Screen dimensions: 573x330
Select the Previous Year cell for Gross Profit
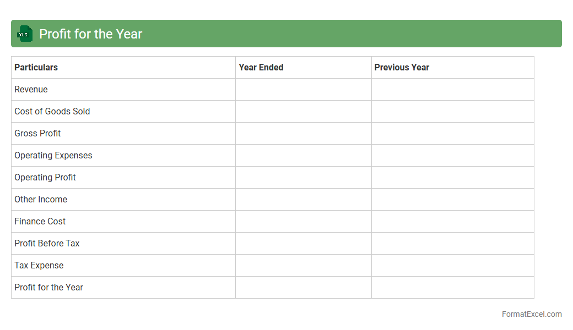pyautogui.click(x=452, y=133)
